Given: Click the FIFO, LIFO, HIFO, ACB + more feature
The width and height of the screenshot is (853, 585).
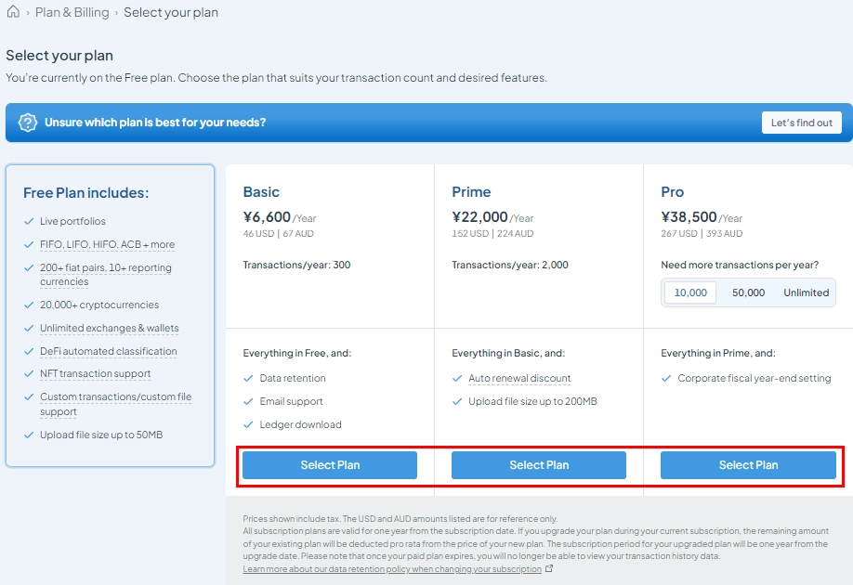Looking at the screenshot, I should (107, 244).
